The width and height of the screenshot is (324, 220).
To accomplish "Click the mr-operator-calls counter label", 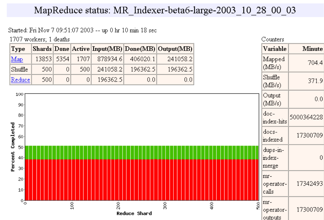I will point(275,184).
